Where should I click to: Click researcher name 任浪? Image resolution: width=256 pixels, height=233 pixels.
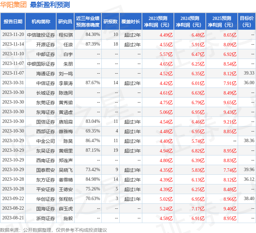point(68,45)
